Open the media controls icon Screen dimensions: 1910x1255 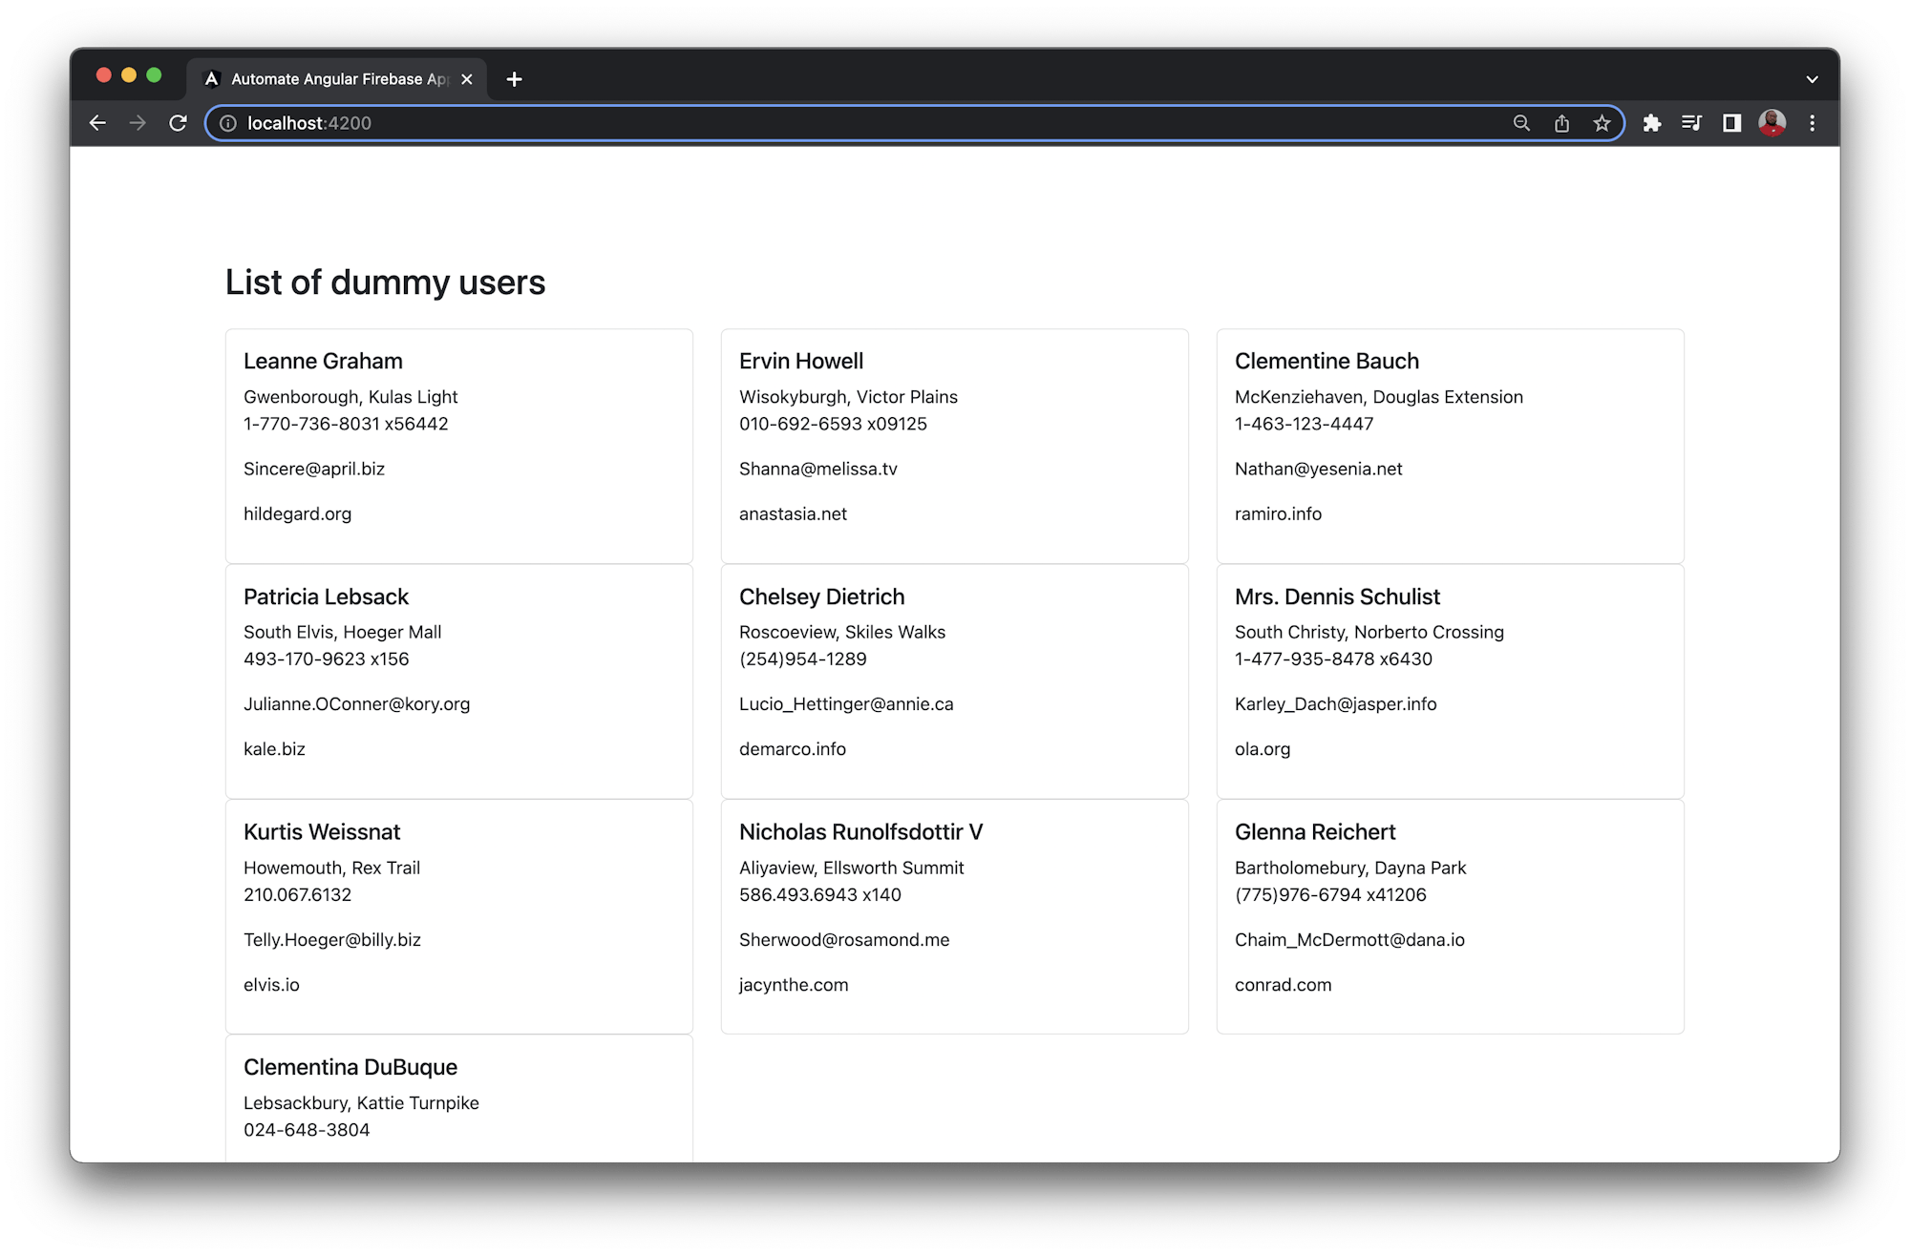point(1691,123)
